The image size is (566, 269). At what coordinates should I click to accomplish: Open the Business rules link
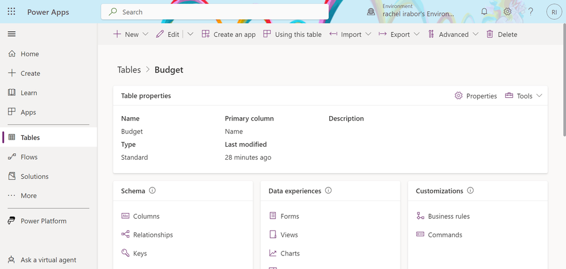pyautogui.click(x=449, y=216)
